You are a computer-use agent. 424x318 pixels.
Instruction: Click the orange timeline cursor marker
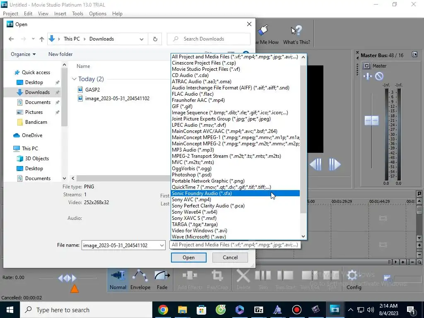[75, 289]
